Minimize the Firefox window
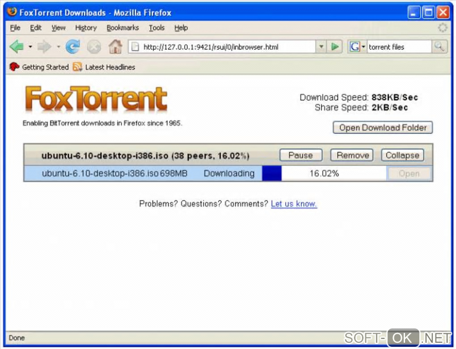This screenshot has width=456, height=349. 414,13
